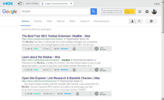Click the DA: 91 bar for result 1

(64, 49)
